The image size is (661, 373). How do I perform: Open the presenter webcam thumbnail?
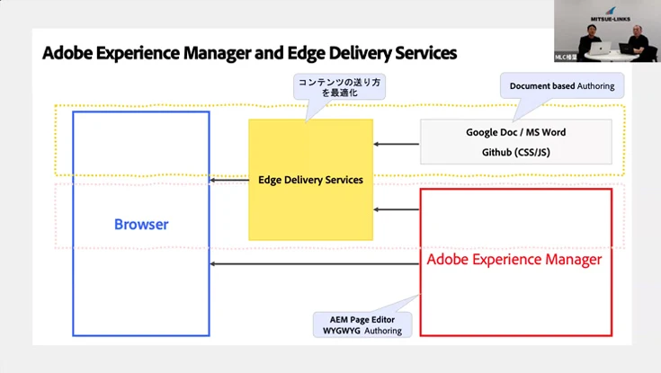606,31
